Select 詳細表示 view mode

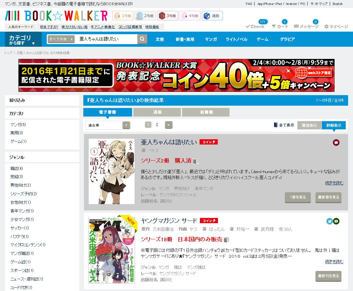coord(334,125)
